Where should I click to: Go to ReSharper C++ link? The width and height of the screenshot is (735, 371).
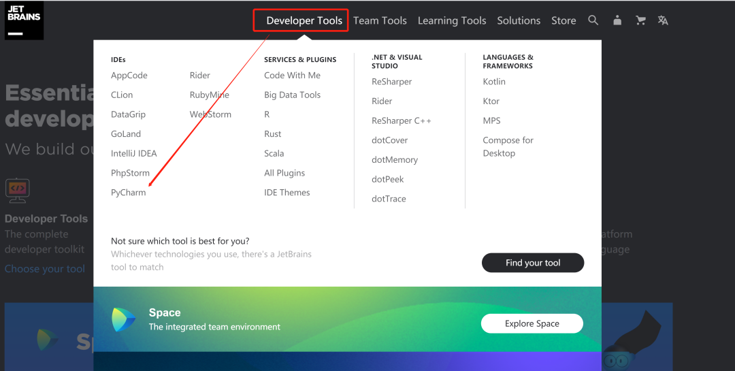(x=402, y=120)
